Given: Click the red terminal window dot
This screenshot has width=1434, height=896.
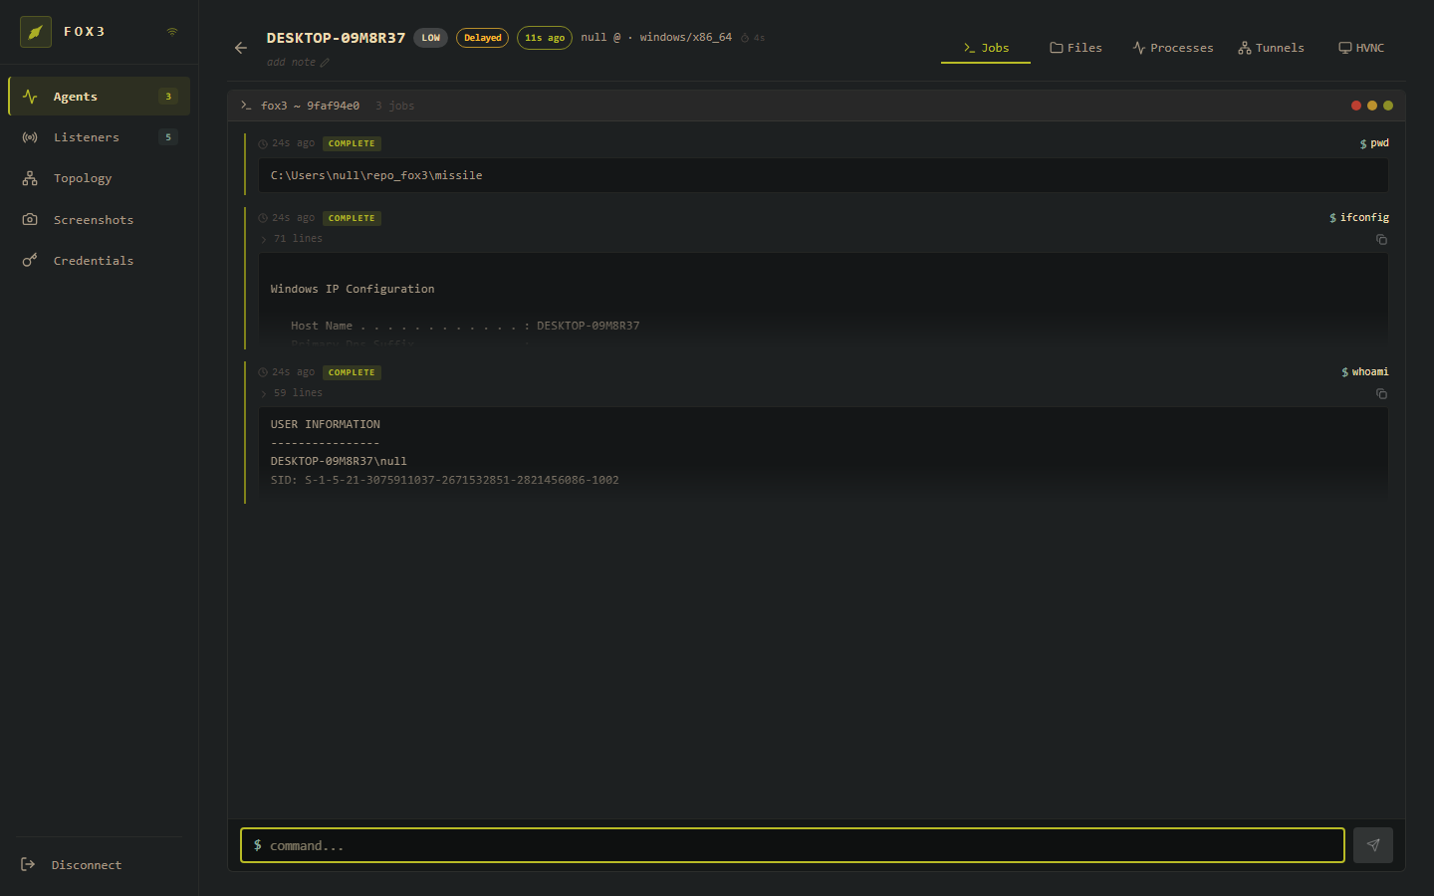Looking at the screenshot, I should pyautogui.click(x=1356, y=106).
